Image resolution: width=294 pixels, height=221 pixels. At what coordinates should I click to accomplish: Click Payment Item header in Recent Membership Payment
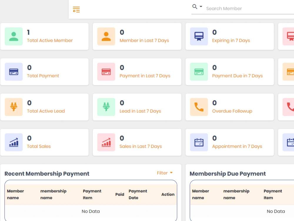pyautogui.click(x=92, y=194)
